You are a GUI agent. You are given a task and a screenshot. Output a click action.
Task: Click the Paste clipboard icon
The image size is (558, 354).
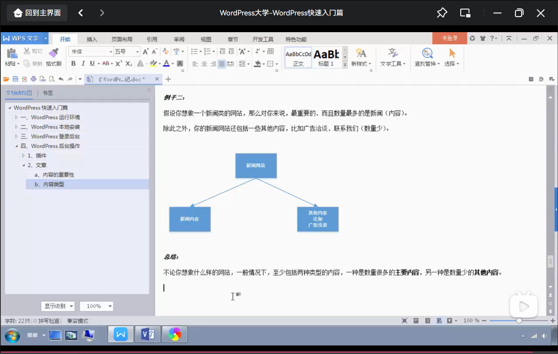(x=12, y=53)
